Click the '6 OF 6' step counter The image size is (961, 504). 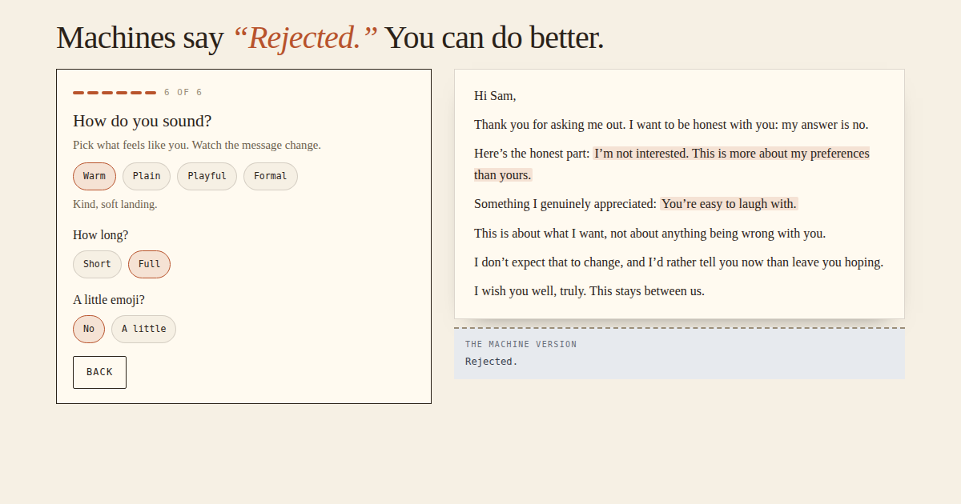click(183, 93)
